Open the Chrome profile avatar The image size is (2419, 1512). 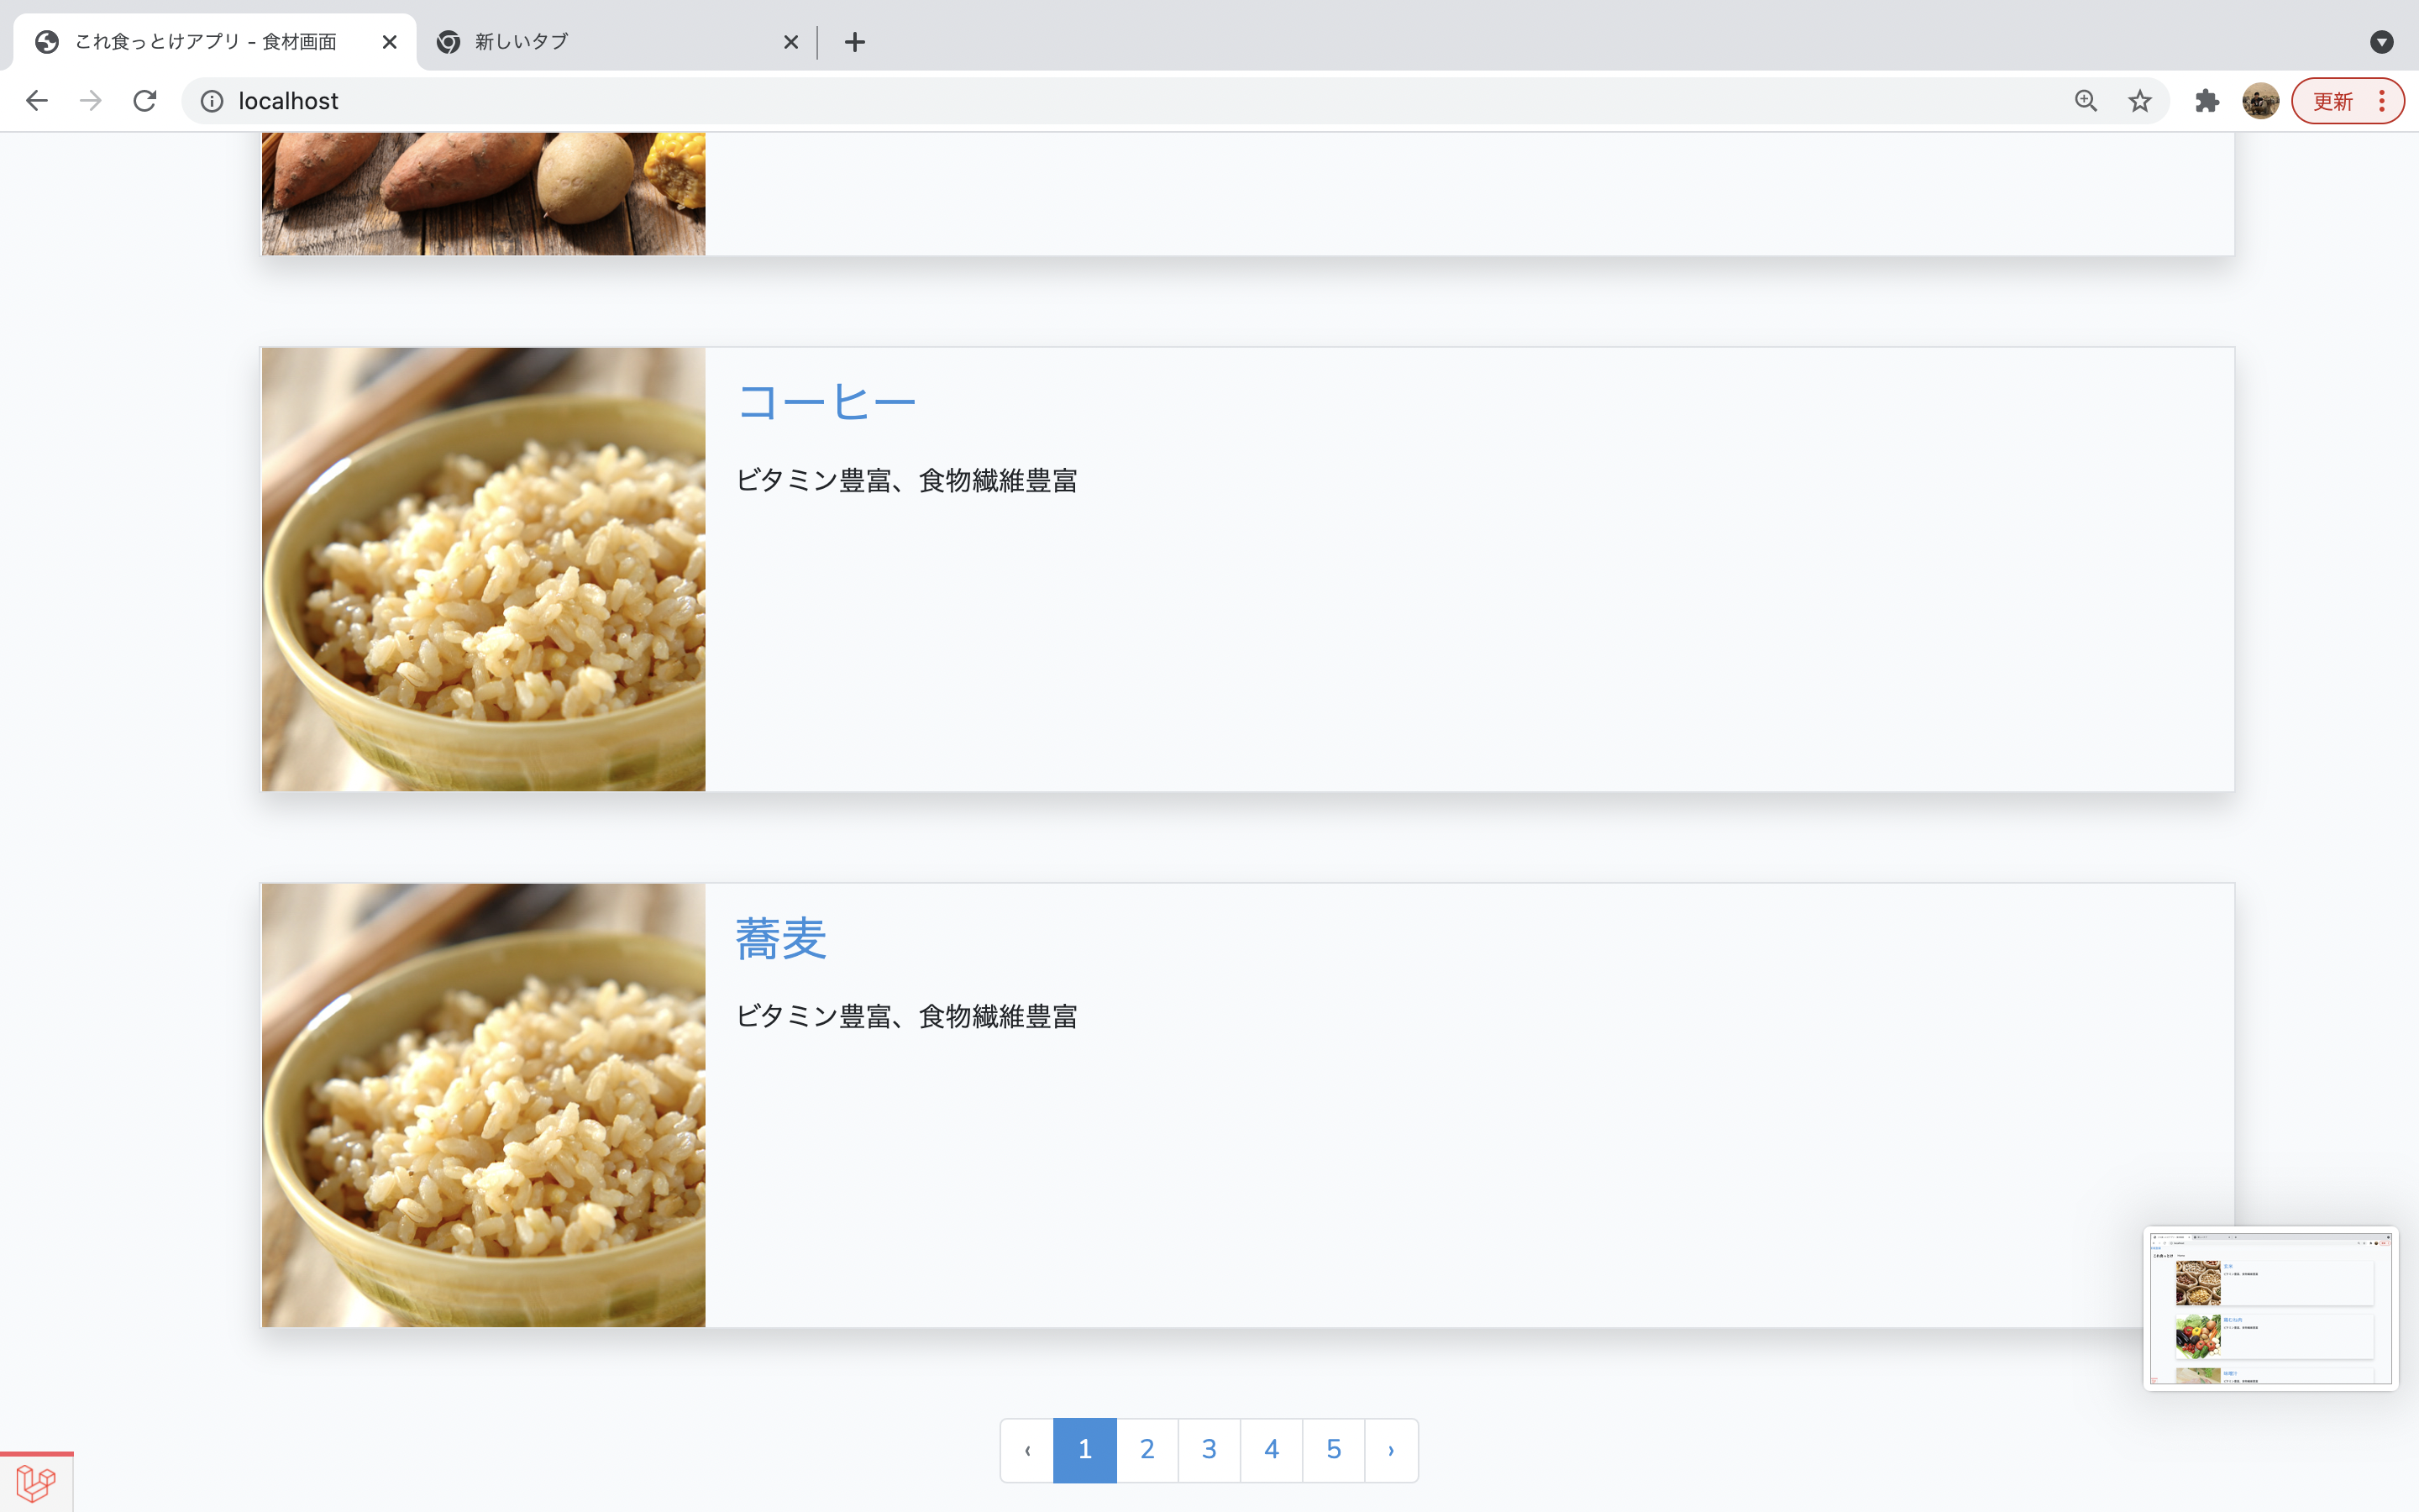[x=2260, y=101]
